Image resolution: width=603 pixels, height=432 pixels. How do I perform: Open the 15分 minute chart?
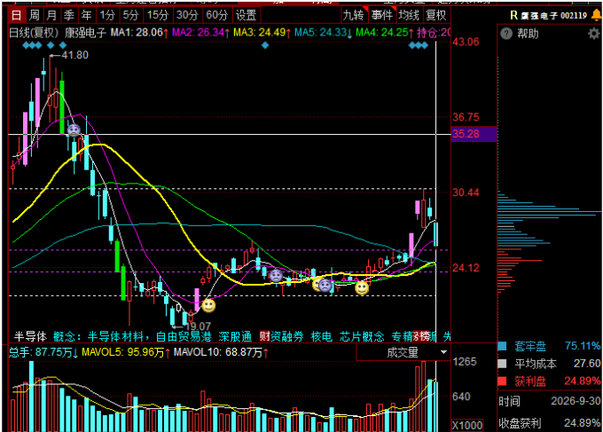pyautogui.click(x=158, y=15)
